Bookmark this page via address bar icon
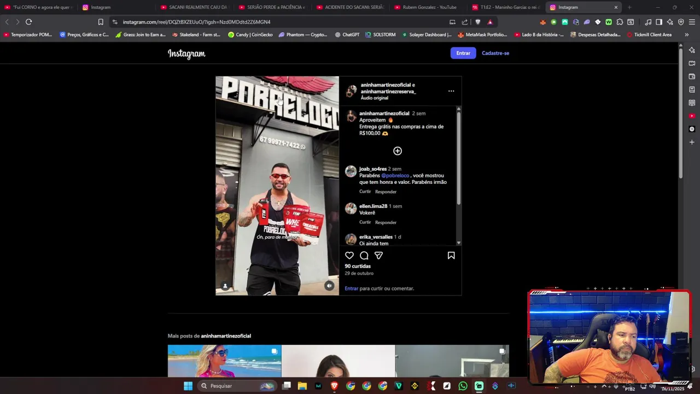 coord(101,22)
